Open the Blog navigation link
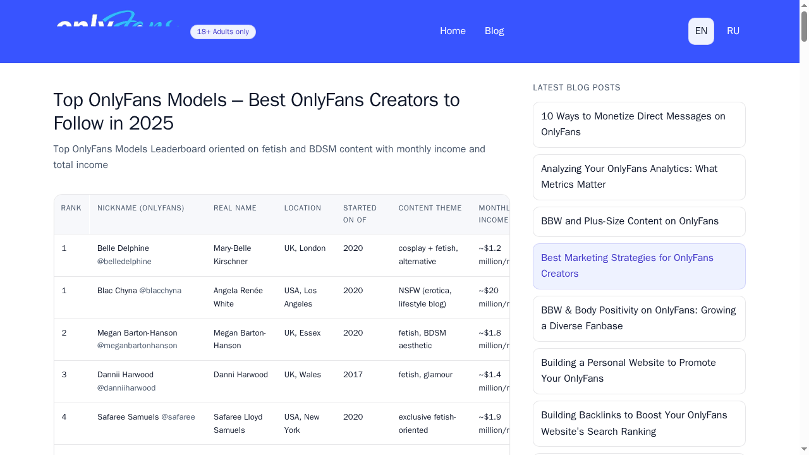Viewport: 809px width, 455px height. click(494, 31)
